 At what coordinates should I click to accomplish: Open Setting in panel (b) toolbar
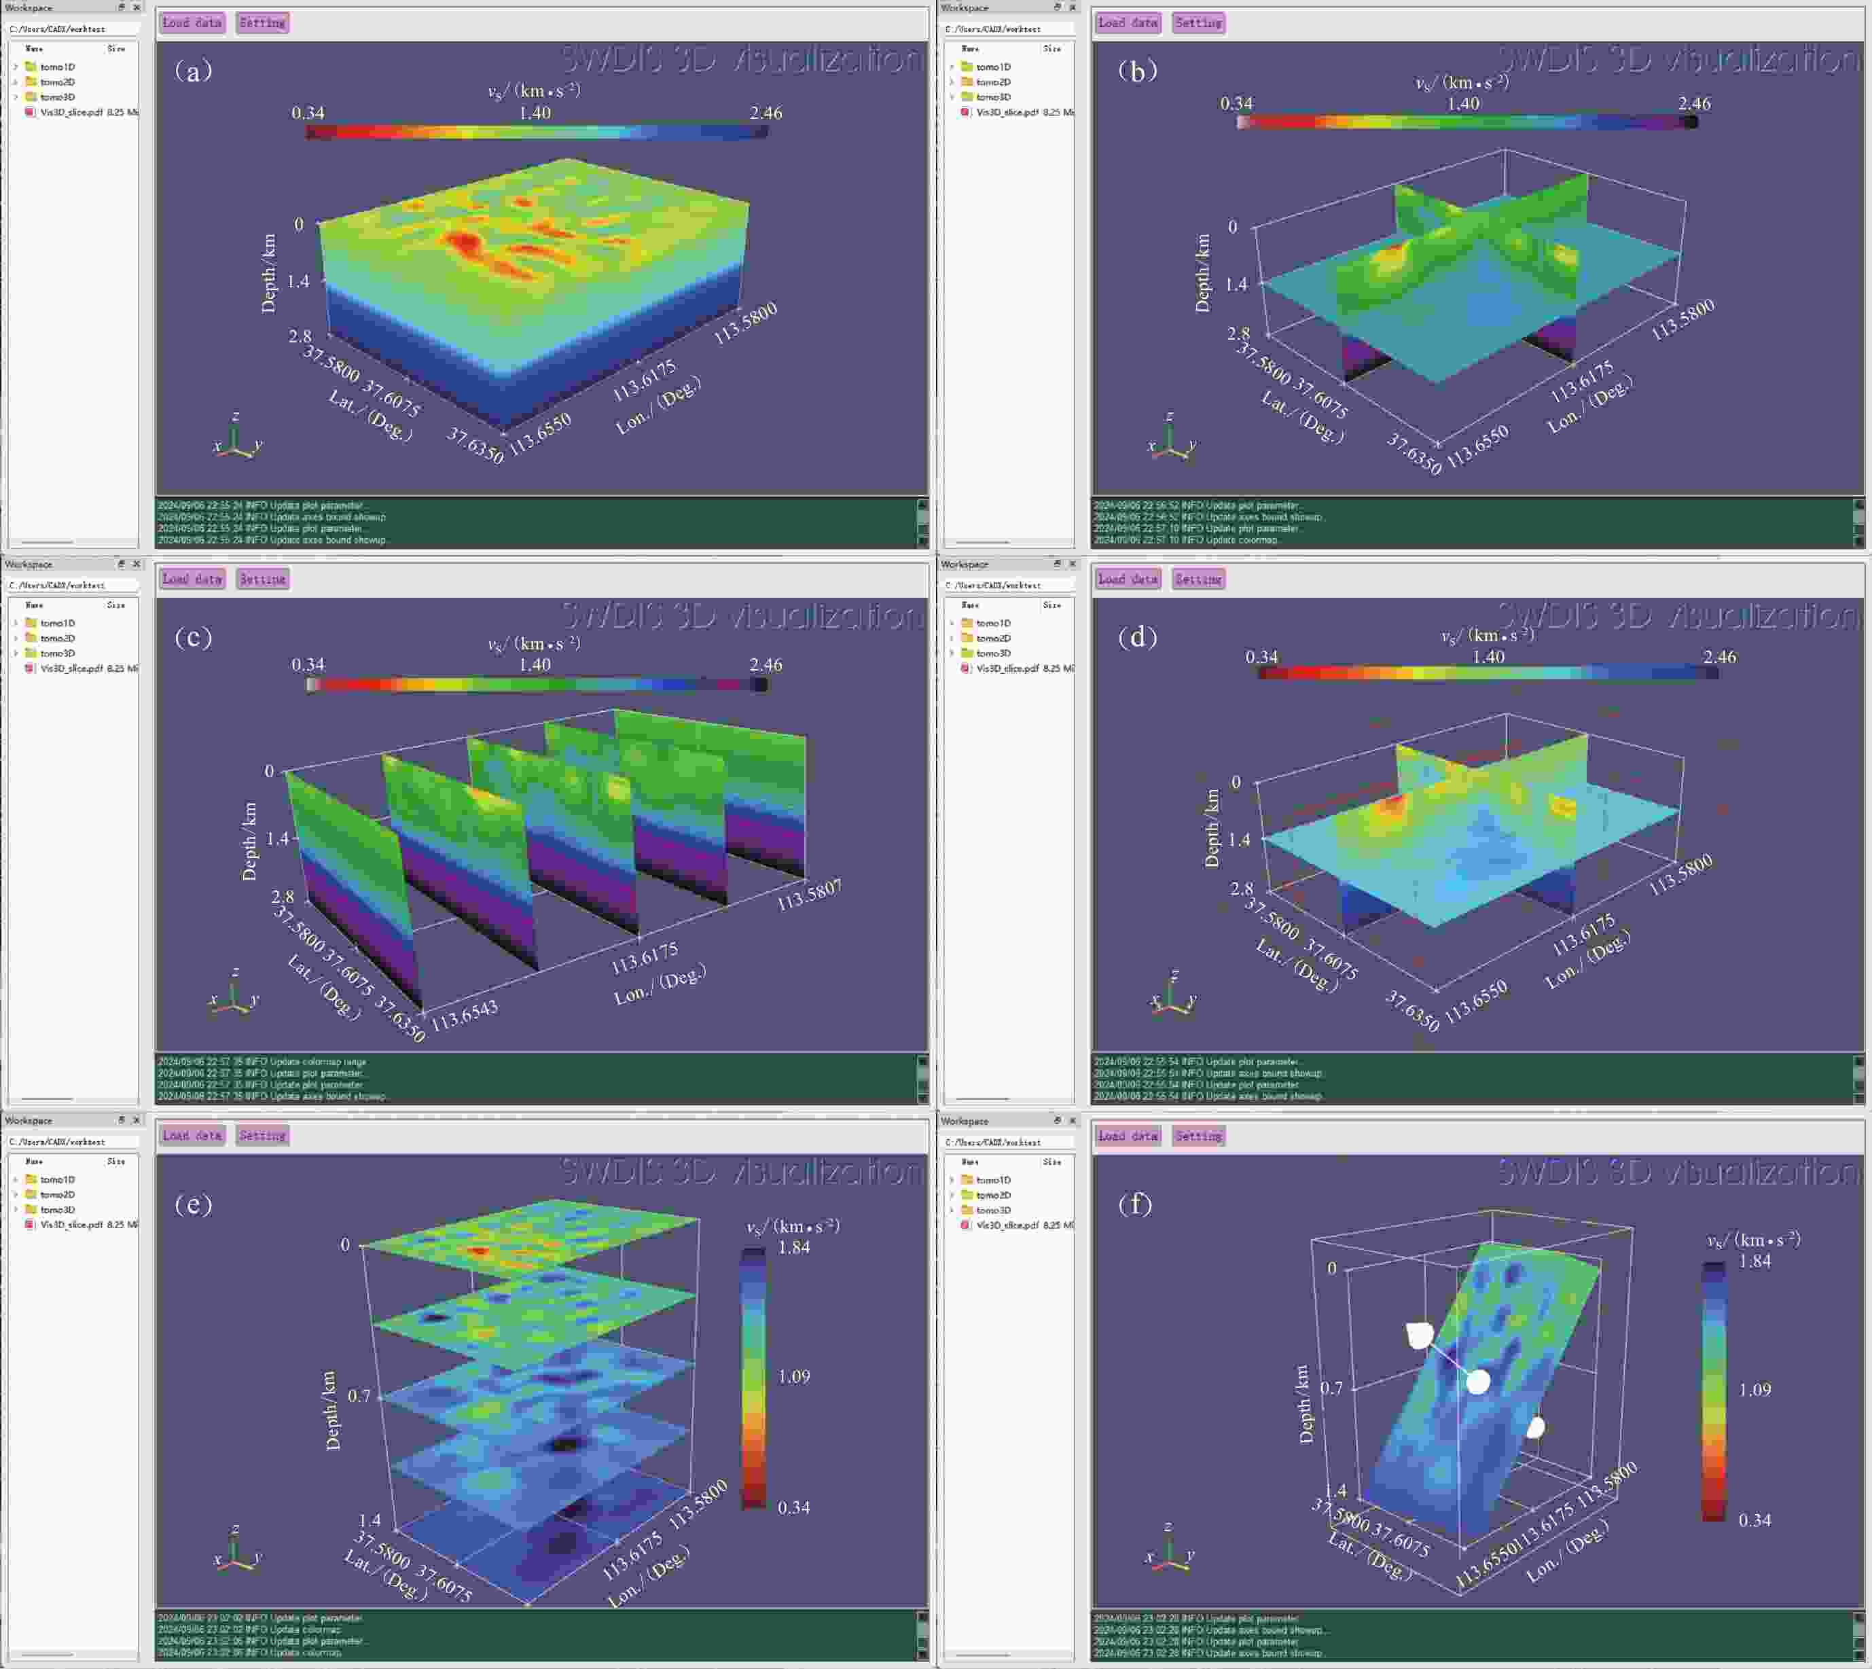(x=1198, y=23)
